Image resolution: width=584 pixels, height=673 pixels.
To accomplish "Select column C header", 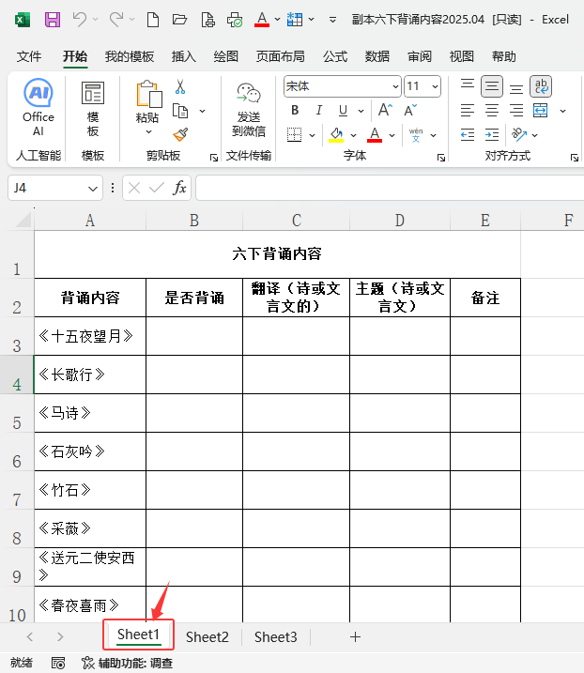I will (297, 221).
